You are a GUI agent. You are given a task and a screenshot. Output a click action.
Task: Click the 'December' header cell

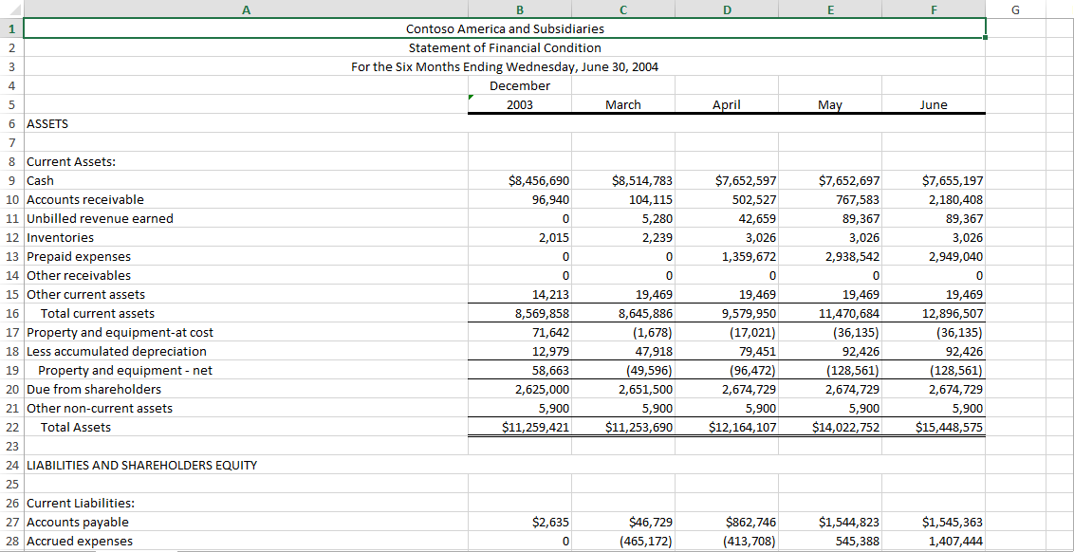[520, 85]
